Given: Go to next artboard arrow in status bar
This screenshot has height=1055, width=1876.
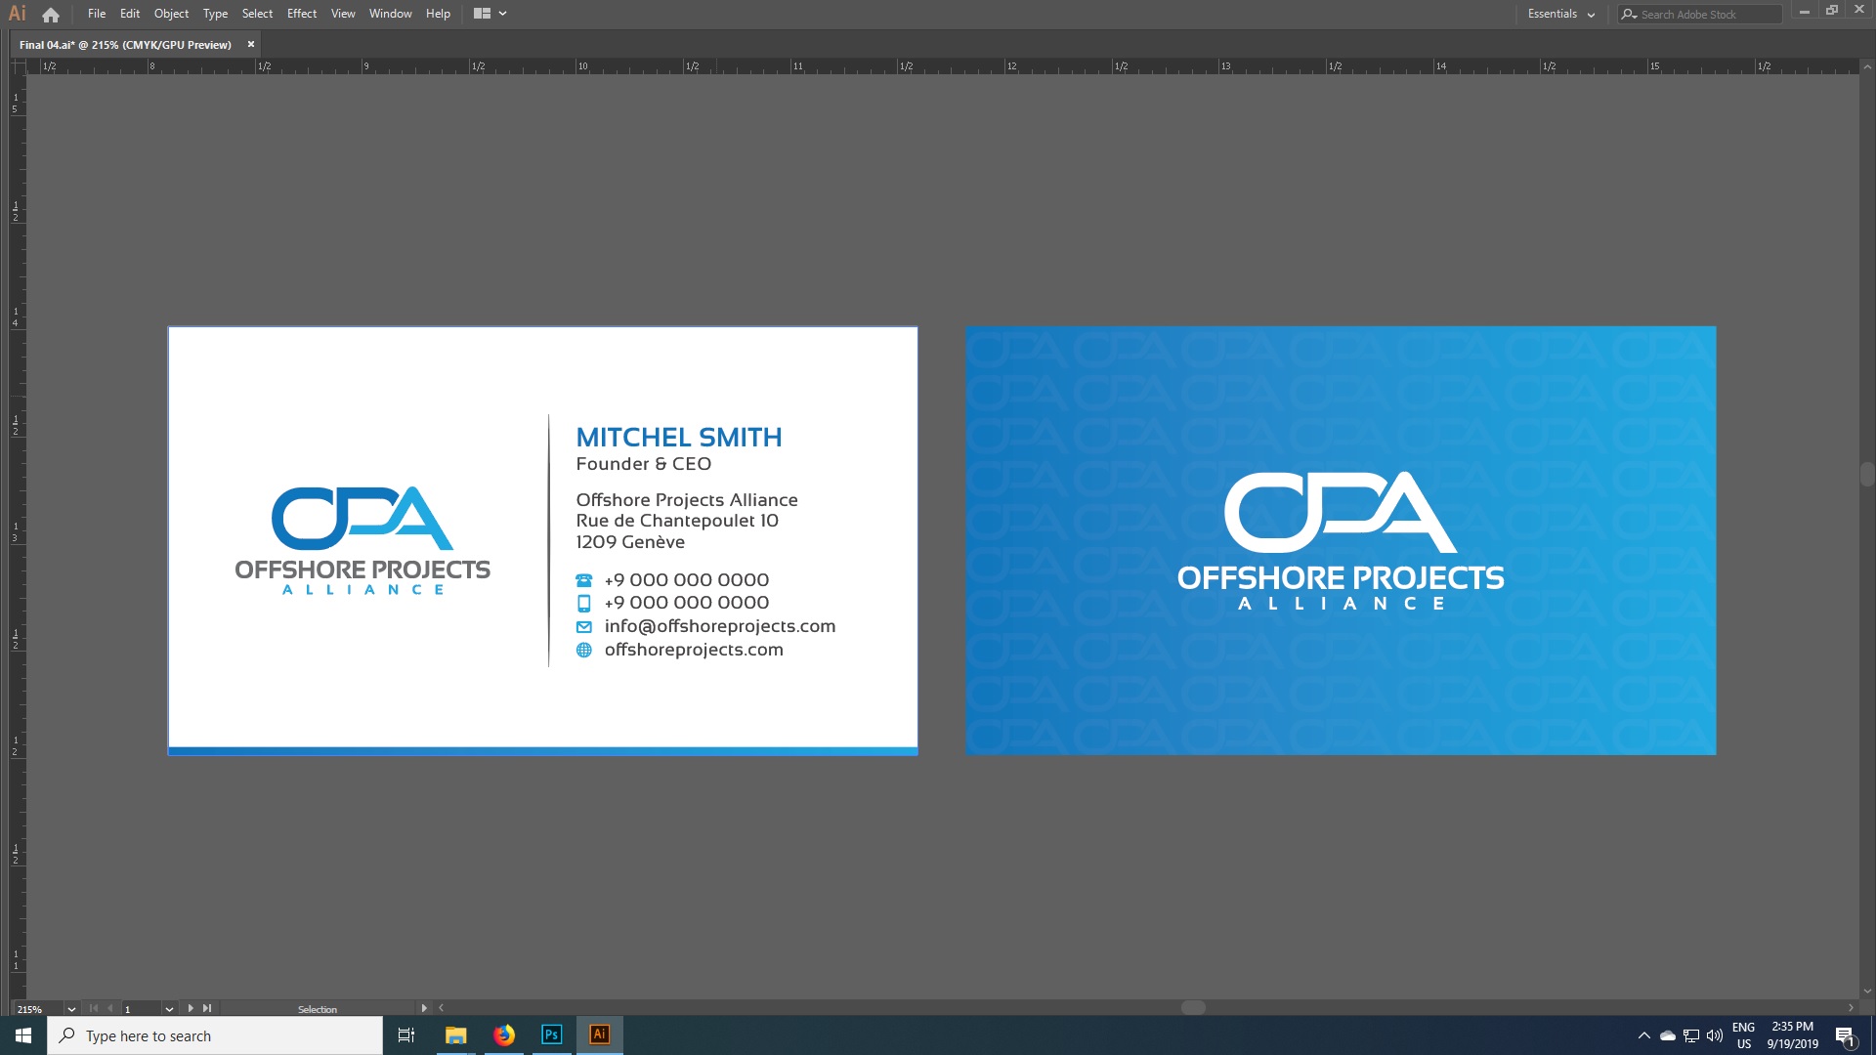Looking at the screenshot, I should click(x=191, y=1008).
